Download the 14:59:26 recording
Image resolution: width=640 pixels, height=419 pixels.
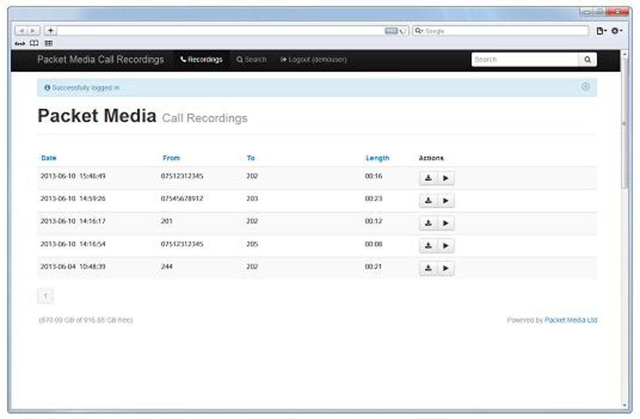click(x=428, y=201)
